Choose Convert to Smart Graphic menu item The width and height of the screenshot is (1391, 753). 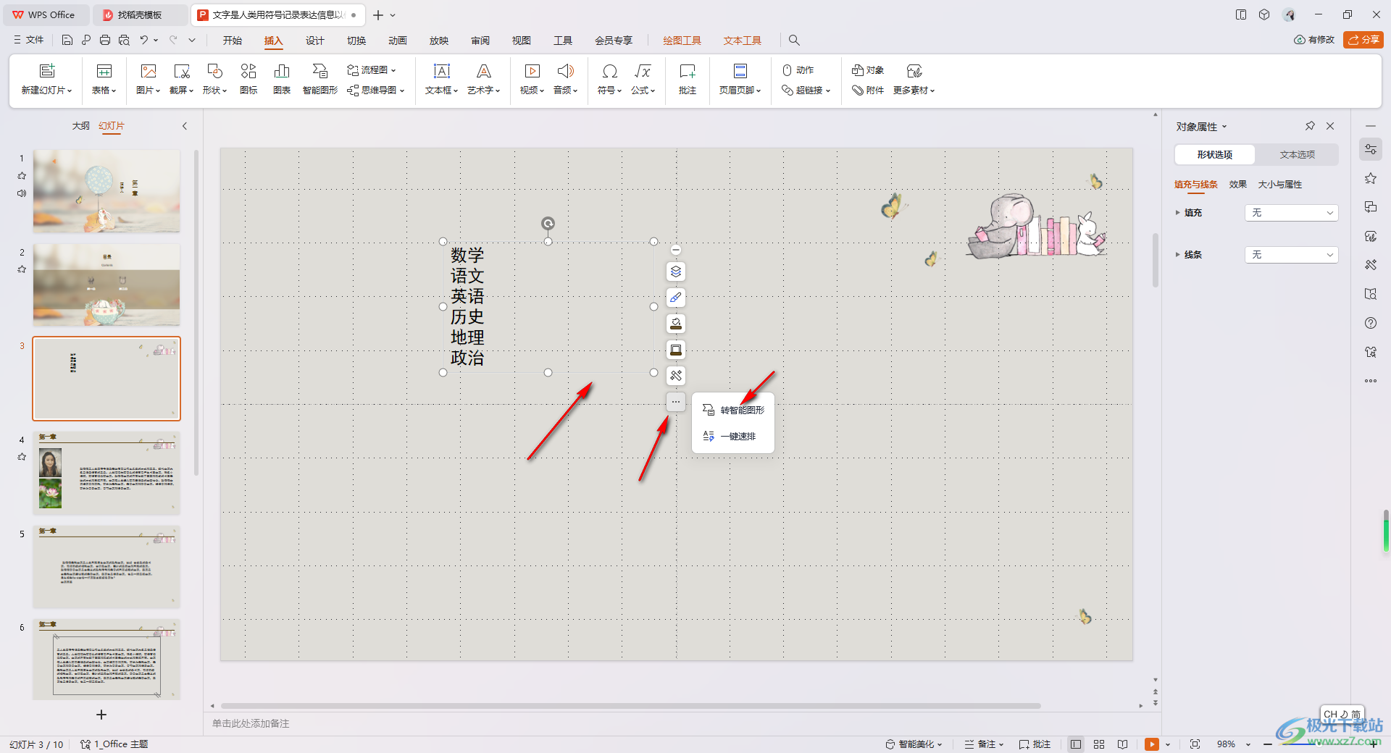click(x=733, y=411)
